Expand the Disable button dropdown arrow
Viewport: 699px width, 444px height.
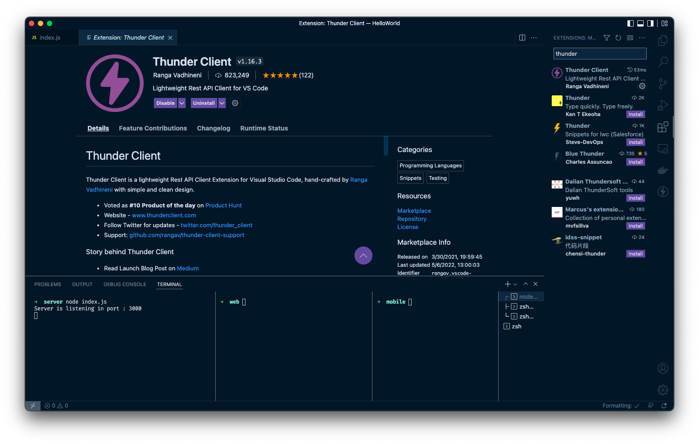click(182, 103)
